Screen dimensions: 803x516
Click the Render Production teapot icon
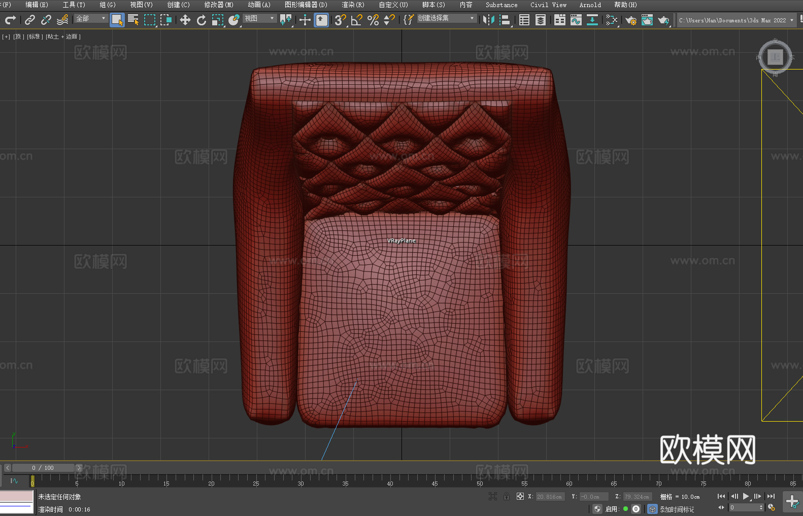[x=663, y=20]
